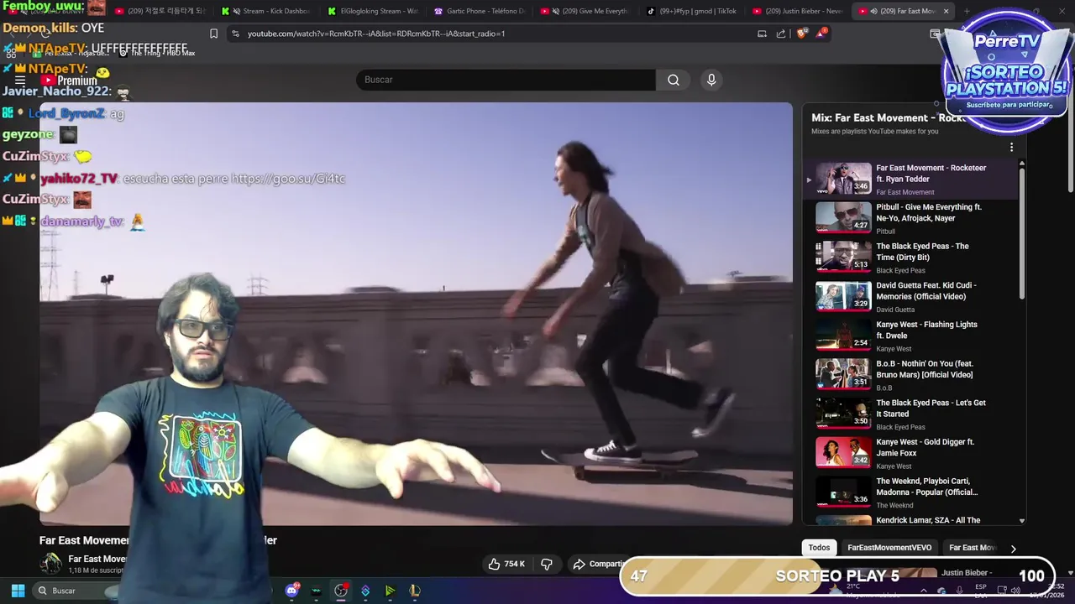The width and height of the screenshot is (1075, 604).
Task: Click Kendrick Lamar, SZA - All The title
Action: 928,520
